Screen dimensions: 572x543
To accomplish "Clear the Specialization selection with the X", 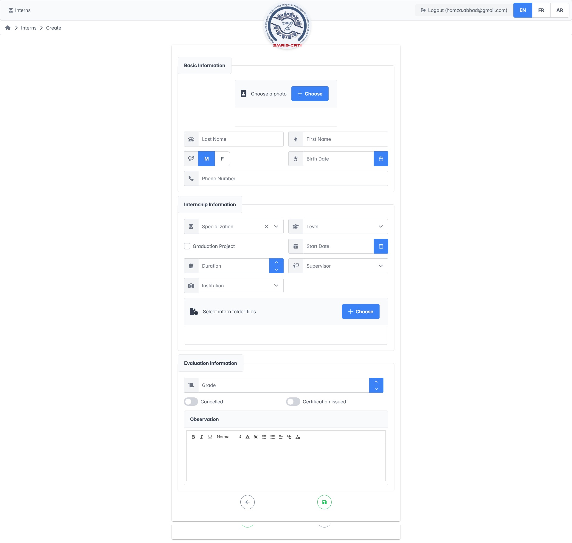I will (267, 226).
